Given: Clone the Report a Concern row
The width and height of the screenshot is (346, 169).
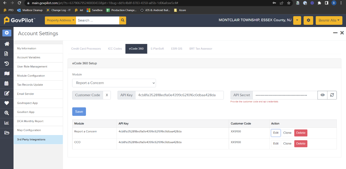Looking at the screenshot, I should click(x=287, y=133).
